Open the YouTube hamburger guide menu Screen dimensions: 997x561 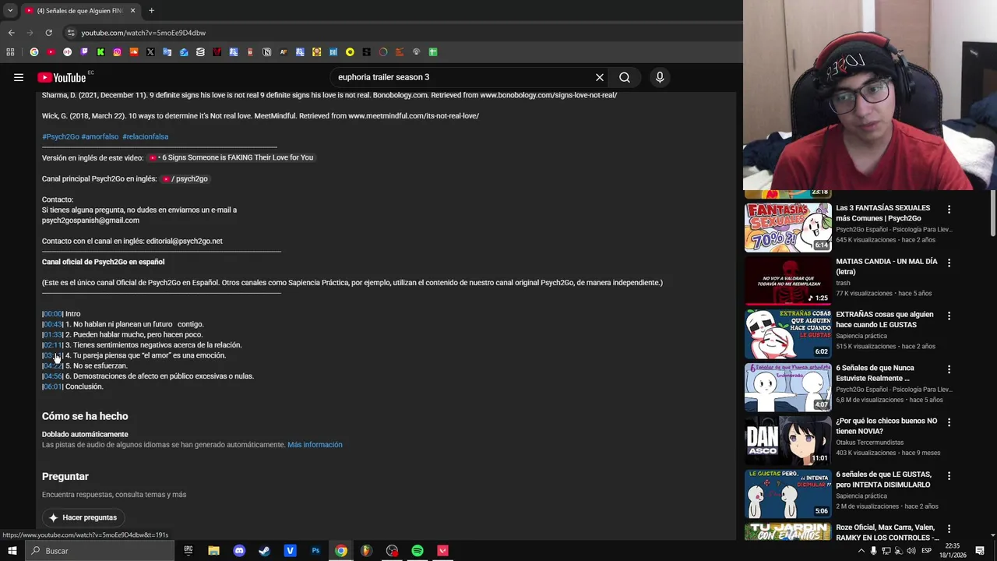pos(18,77)
